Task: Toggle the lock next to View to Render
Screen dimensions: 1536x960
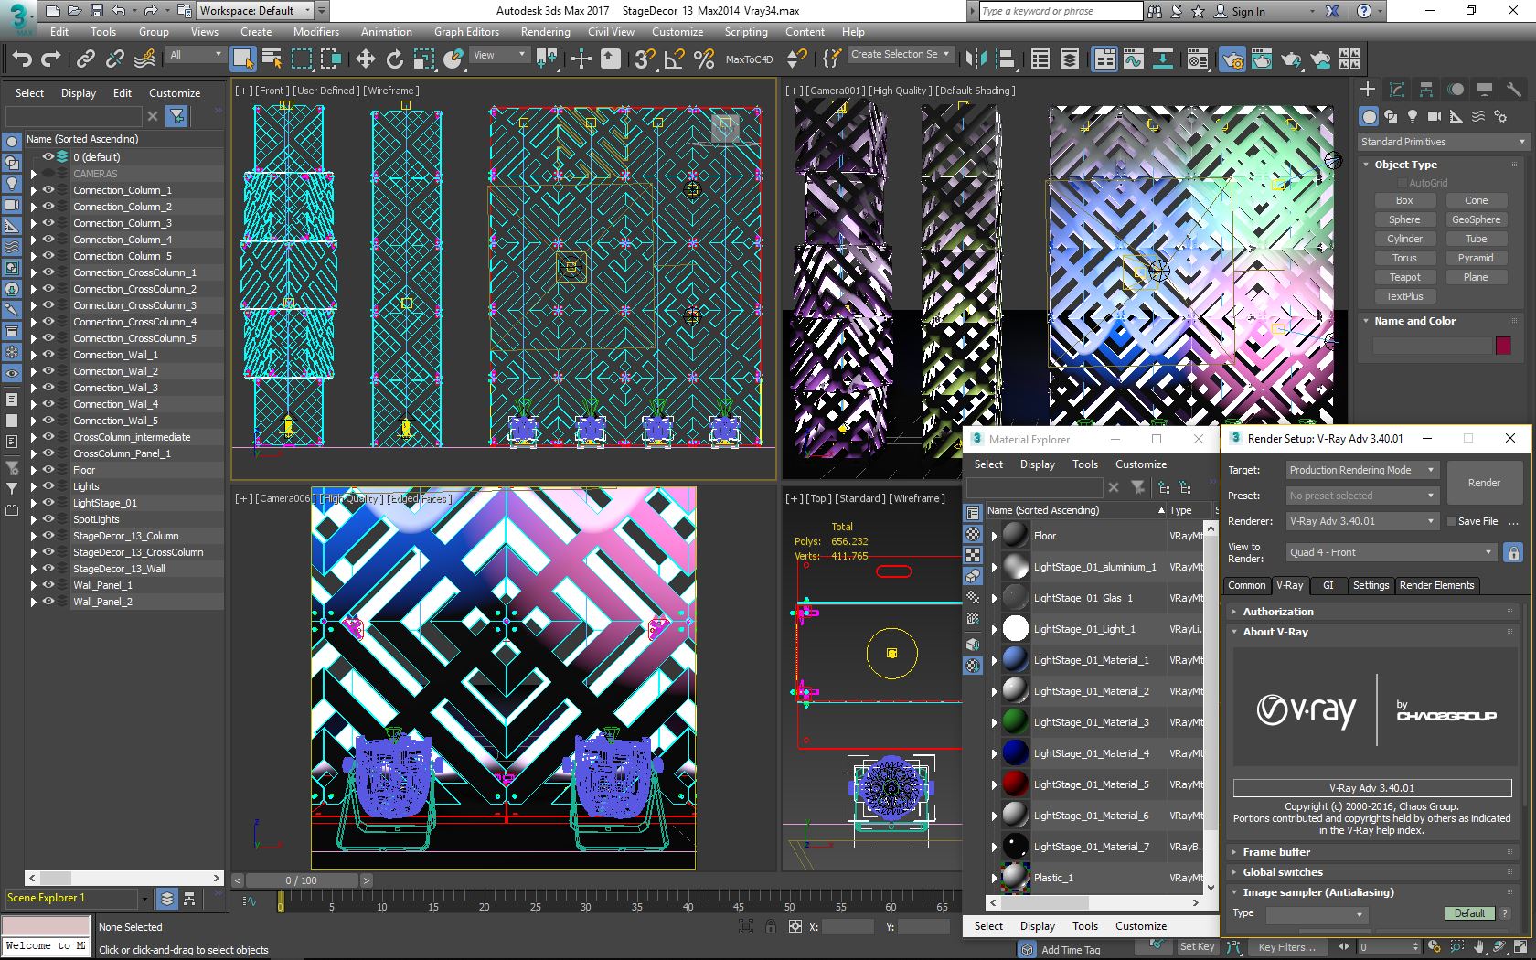Action: 1513,552
